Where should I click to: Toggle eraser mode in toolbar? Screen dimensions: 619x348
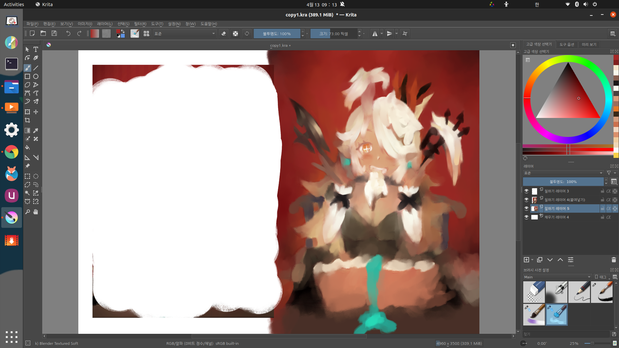coord(224,34)
